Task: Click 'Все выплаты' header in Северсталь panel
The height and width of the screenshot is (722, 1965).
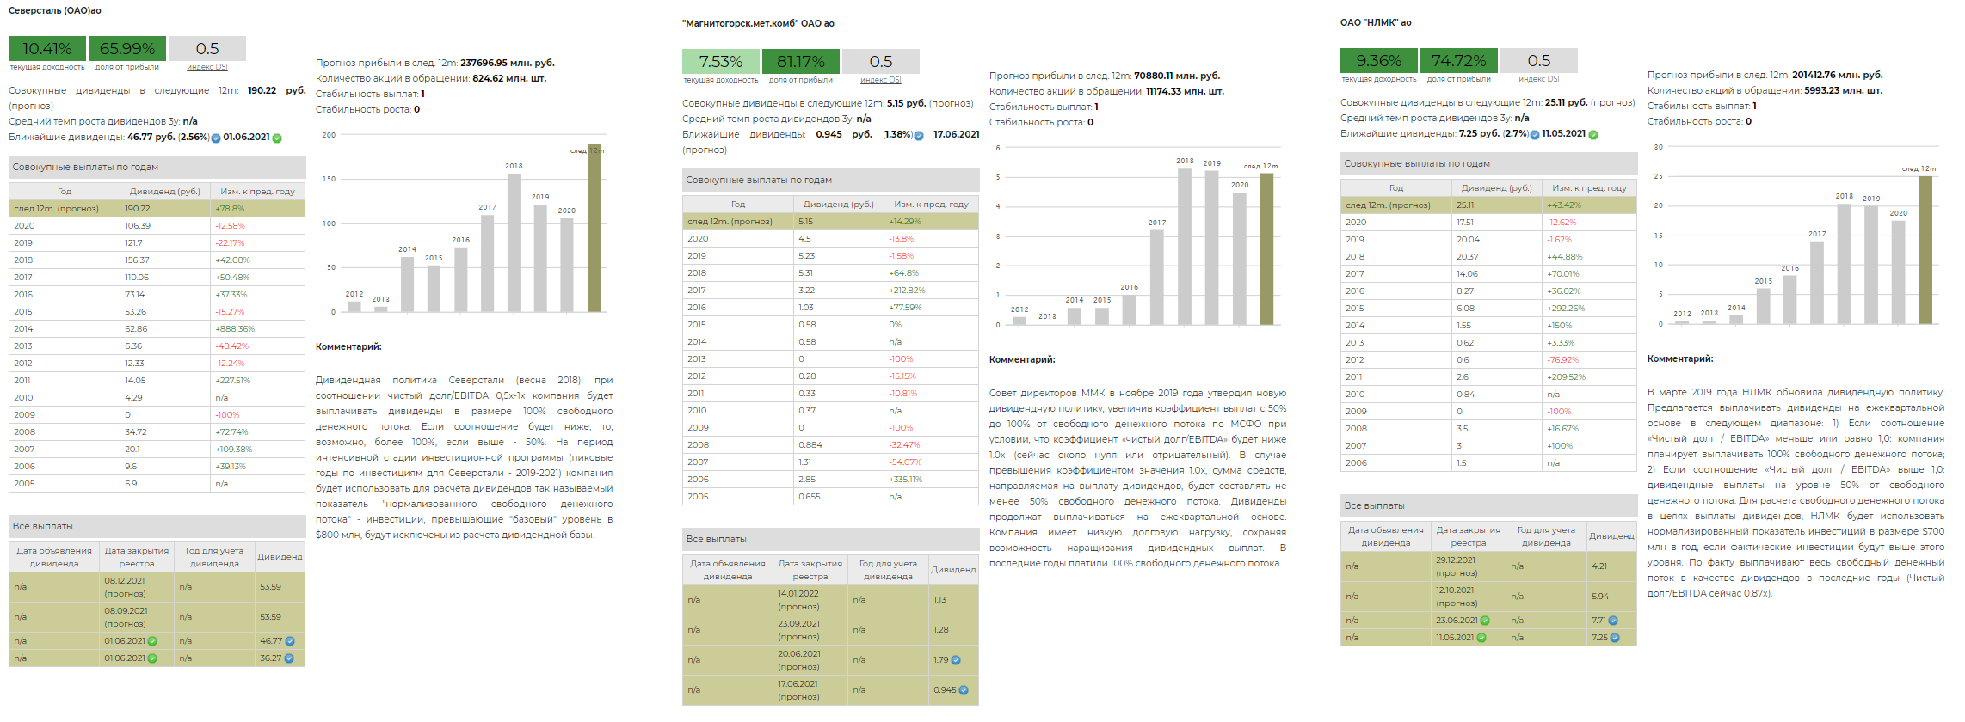Action: click(x=157, y=526)
